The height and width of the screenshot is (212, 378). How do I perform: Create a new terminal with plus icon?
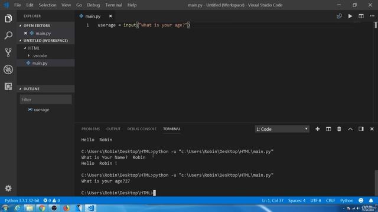tap(318, 129)
